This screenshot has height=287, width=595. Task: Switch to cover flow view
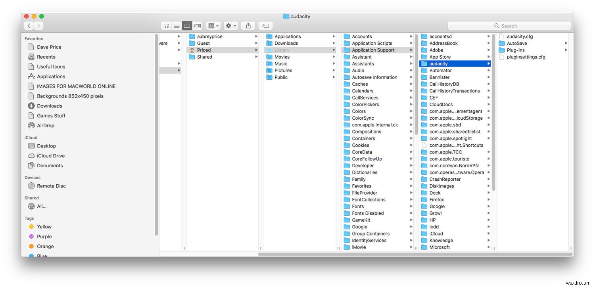pos(198,26)
